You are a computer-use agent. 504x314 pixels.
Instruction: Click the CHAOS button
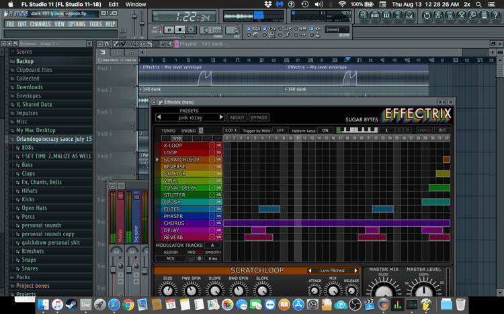(424, 130)
